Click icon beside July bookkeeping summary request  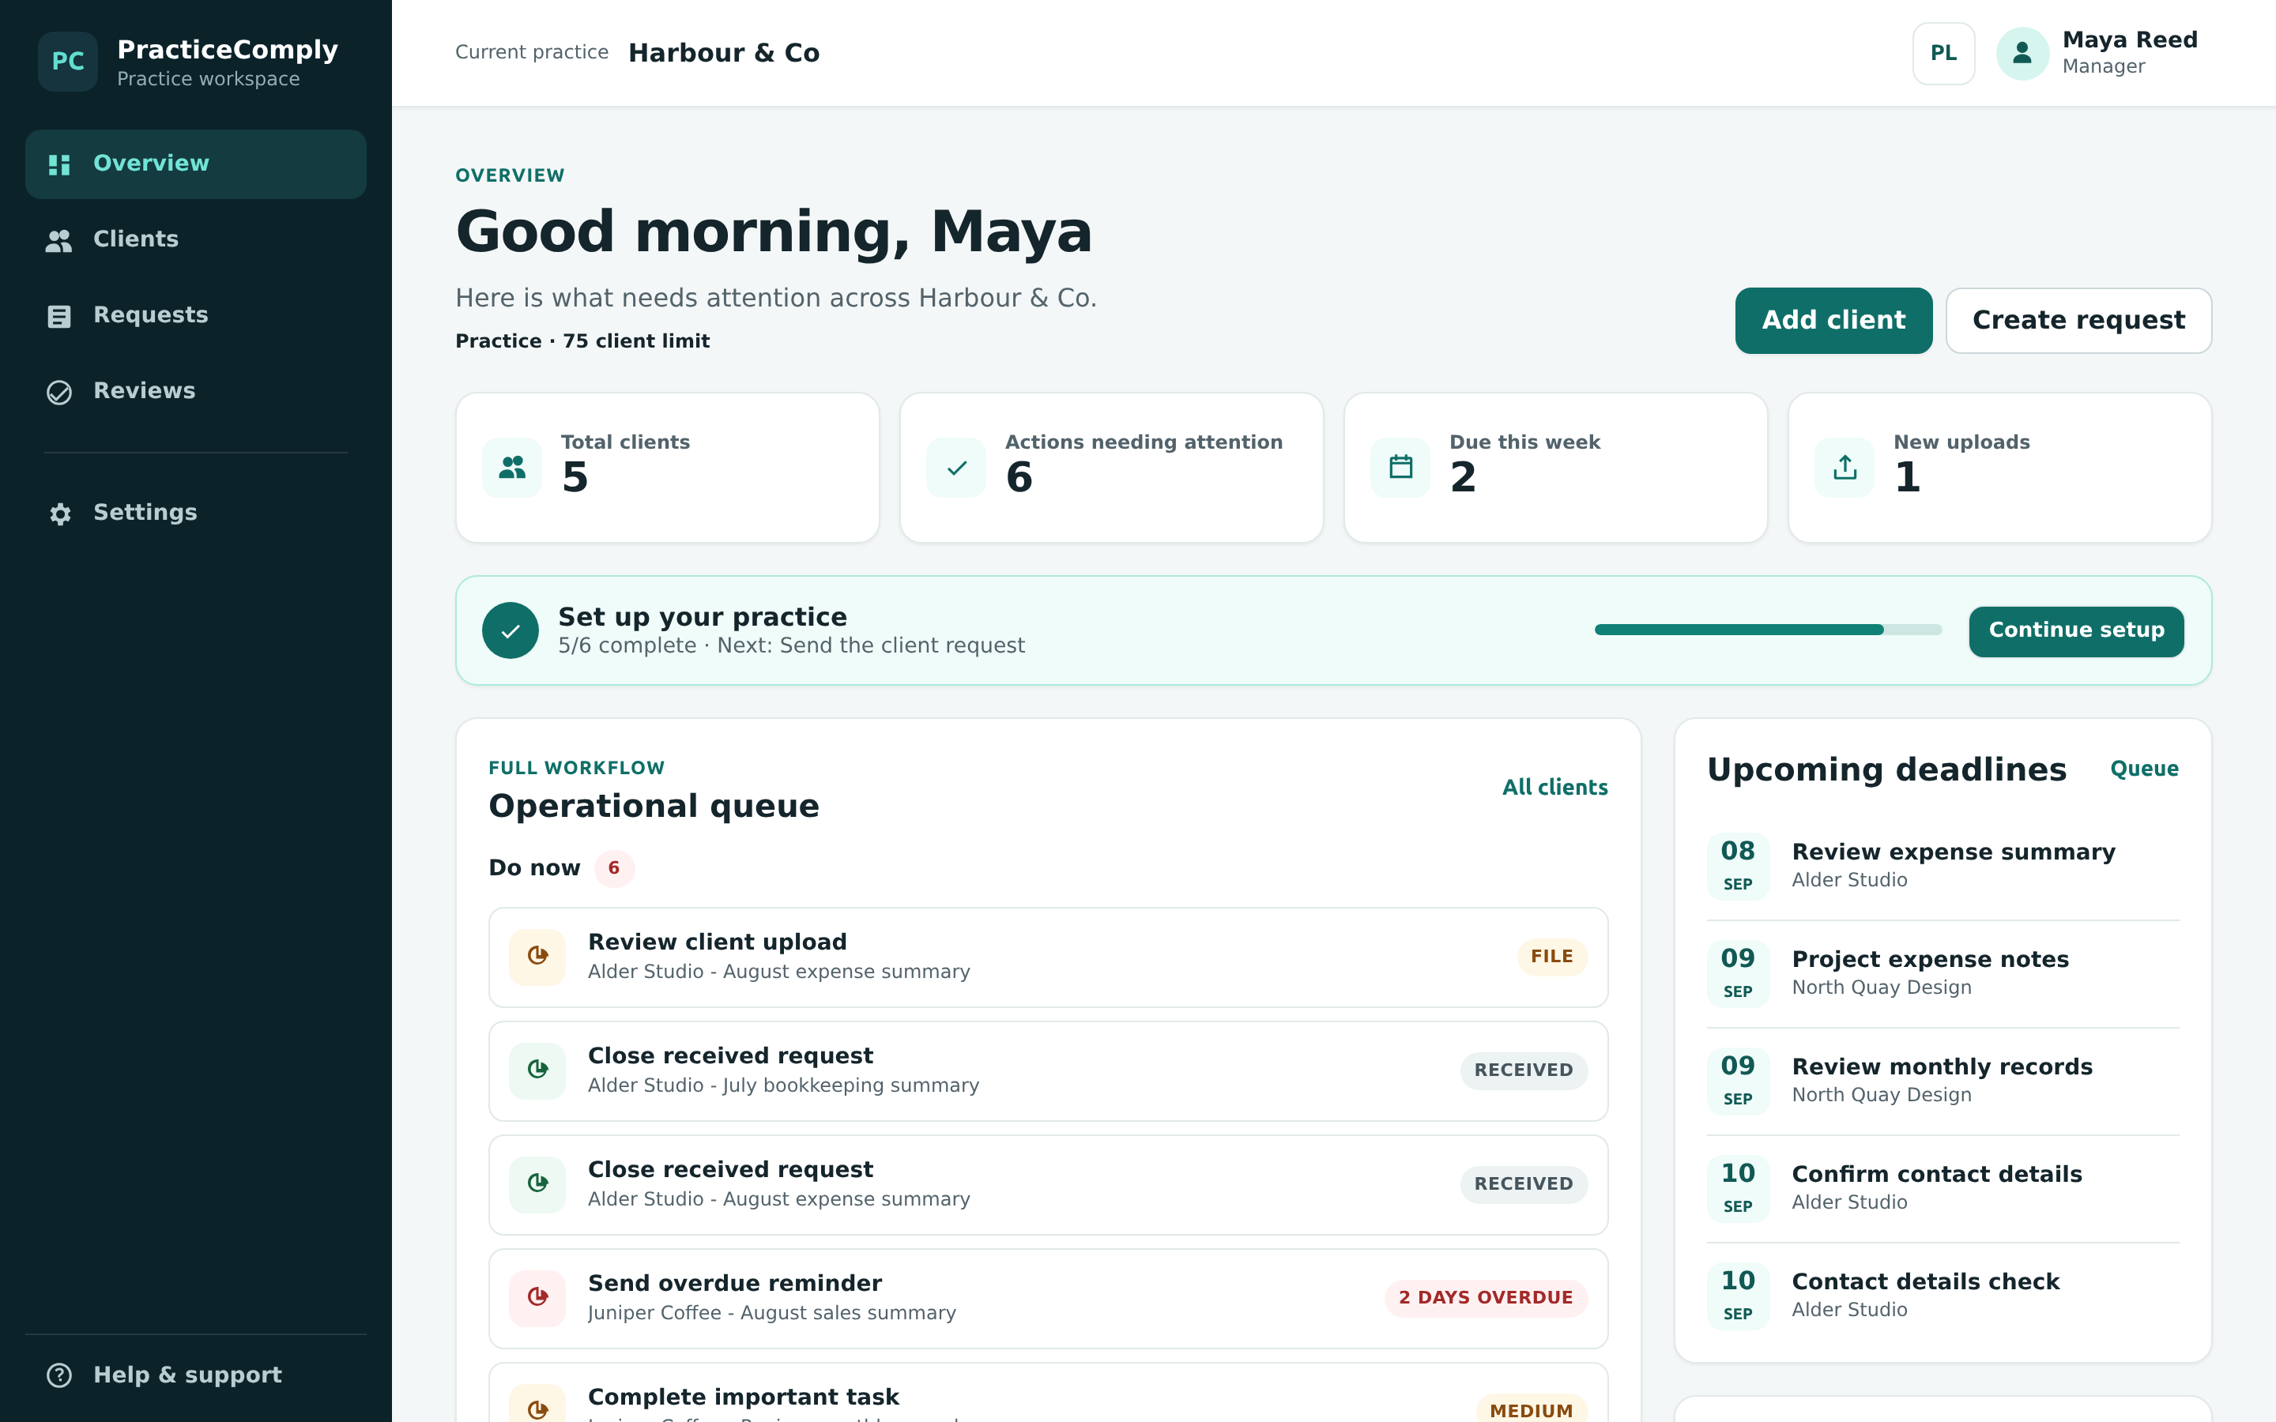tap(538, 1070)
